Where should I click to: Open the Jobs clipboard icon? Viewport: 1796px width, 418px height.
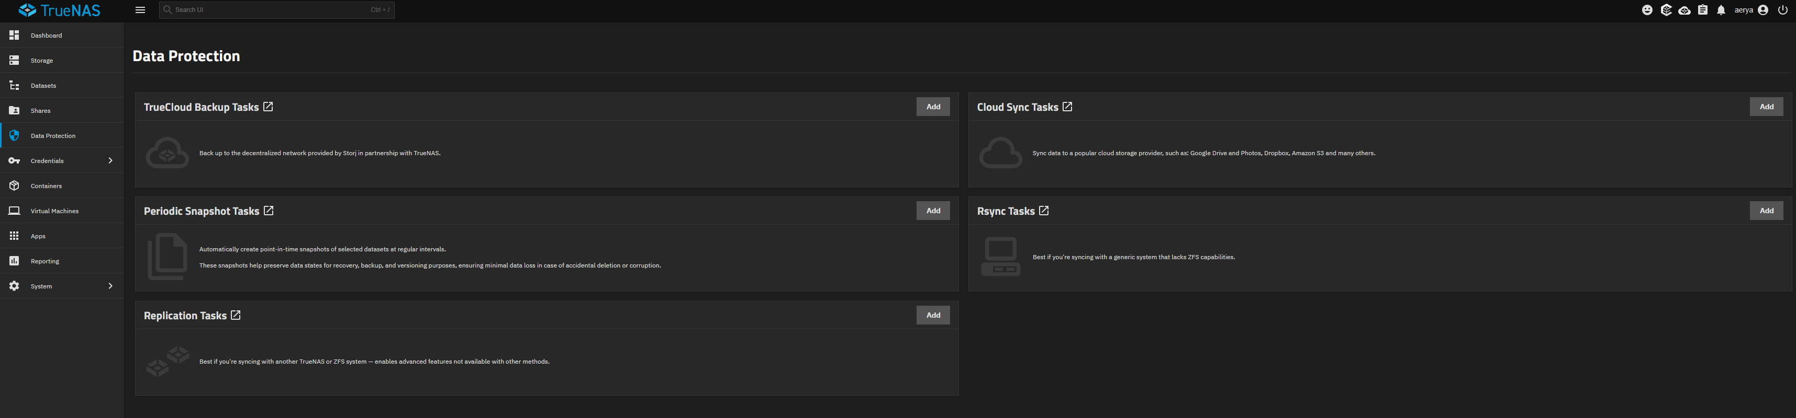tap(1703, 10)
